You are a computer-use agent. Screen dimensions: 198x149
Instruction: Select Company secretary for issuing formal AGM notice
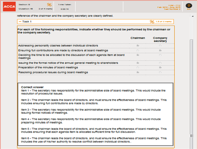(160, 63)
